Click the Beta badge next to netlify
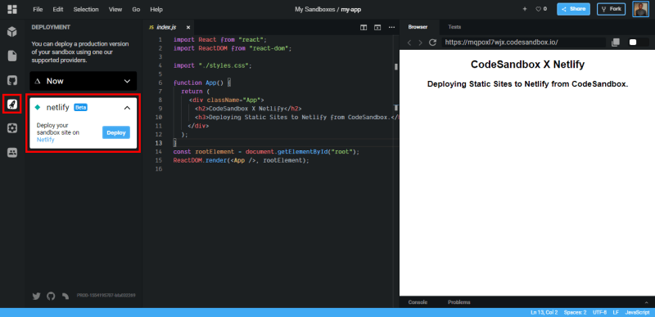 (80, 108)
